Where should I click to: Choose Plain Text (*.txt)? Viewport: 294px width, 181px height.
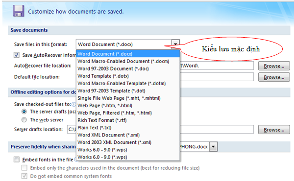click(128, 128)
